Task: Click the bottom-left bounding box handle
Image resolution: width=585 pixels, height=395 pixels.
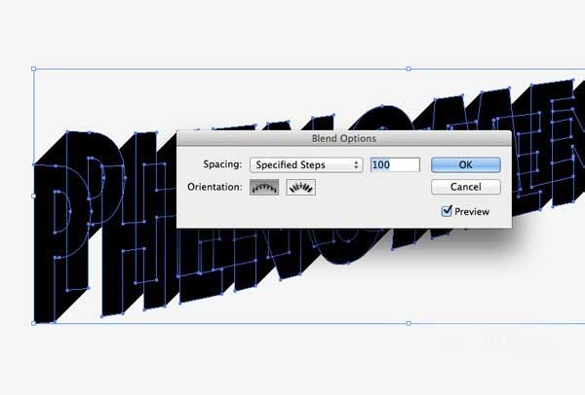Action: coord(33,324)
